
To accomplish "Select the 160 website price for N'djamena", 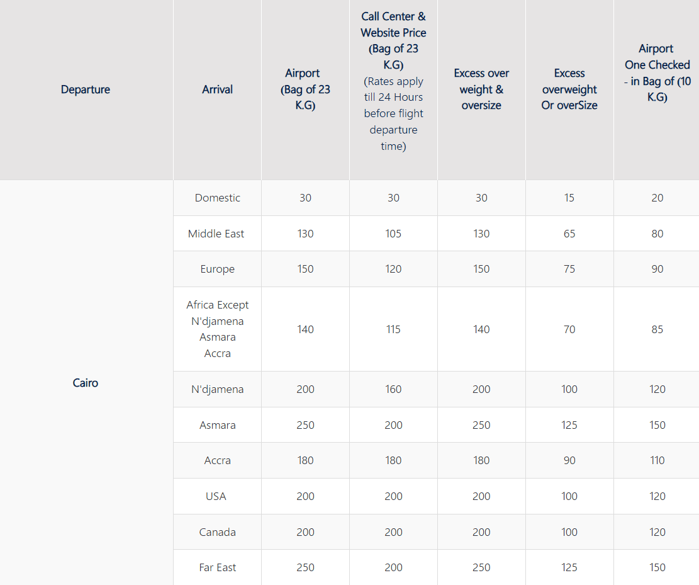I will click(393, 389).
